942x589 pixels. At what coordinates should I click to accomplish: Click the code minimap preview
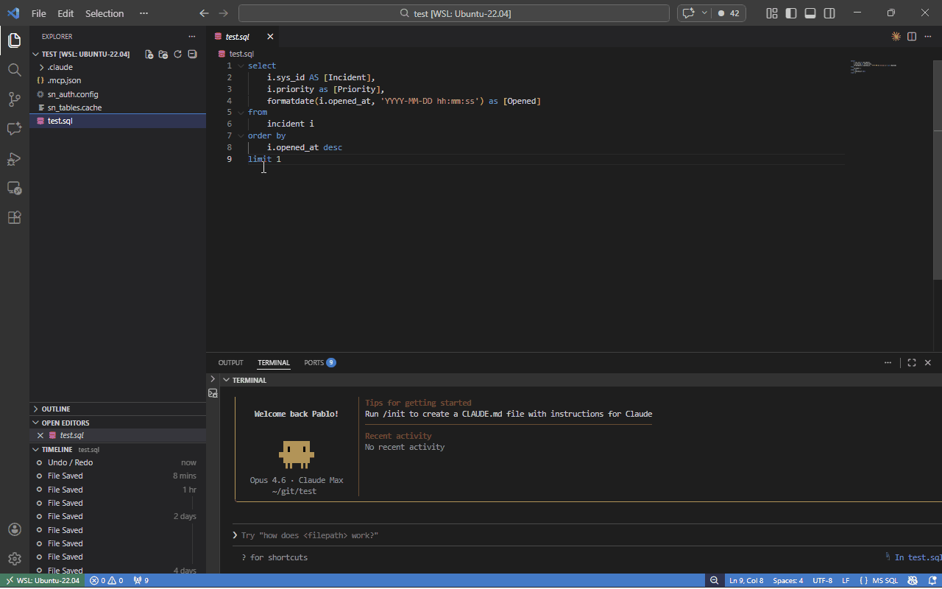pos(874,68)
